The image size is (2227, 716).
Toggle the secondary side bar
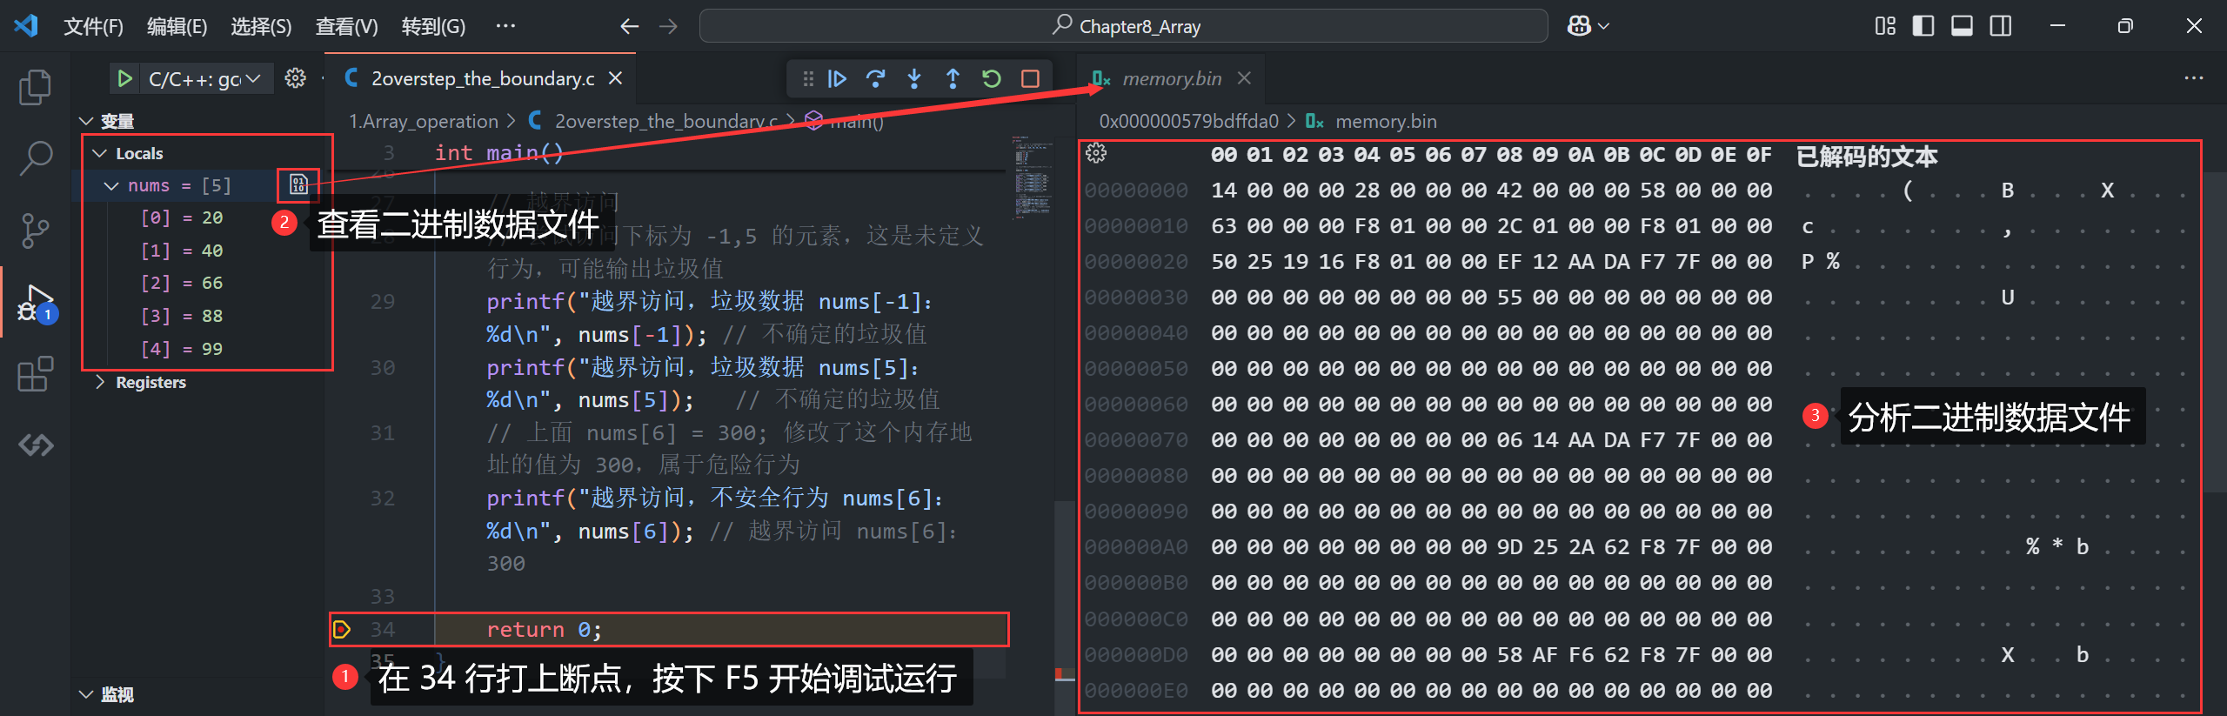click(2000, 26)
